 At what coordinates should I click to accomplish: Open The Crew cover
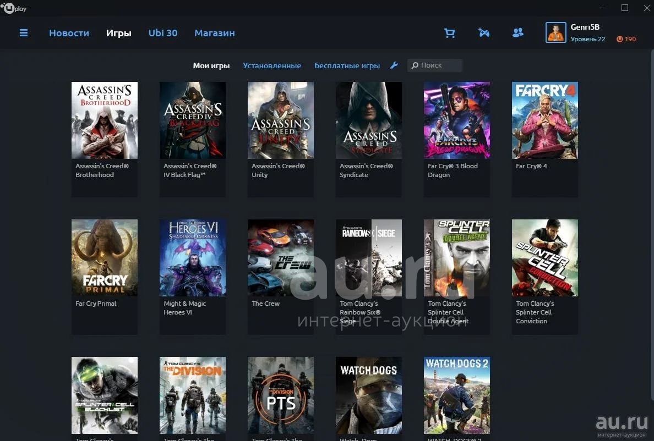coord(281,258)
